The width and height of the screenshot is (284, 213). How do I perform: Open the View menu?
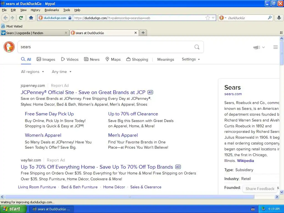coord(23,10)
